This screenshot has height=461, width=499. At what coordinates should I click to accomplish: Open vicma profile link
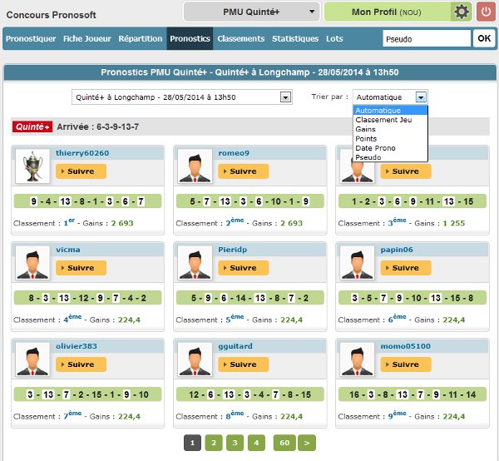68,250
